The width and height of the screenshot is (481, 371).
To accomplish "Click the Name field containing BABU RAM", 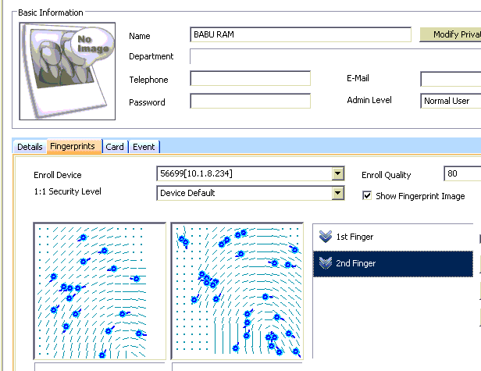I will click(300, 35).
